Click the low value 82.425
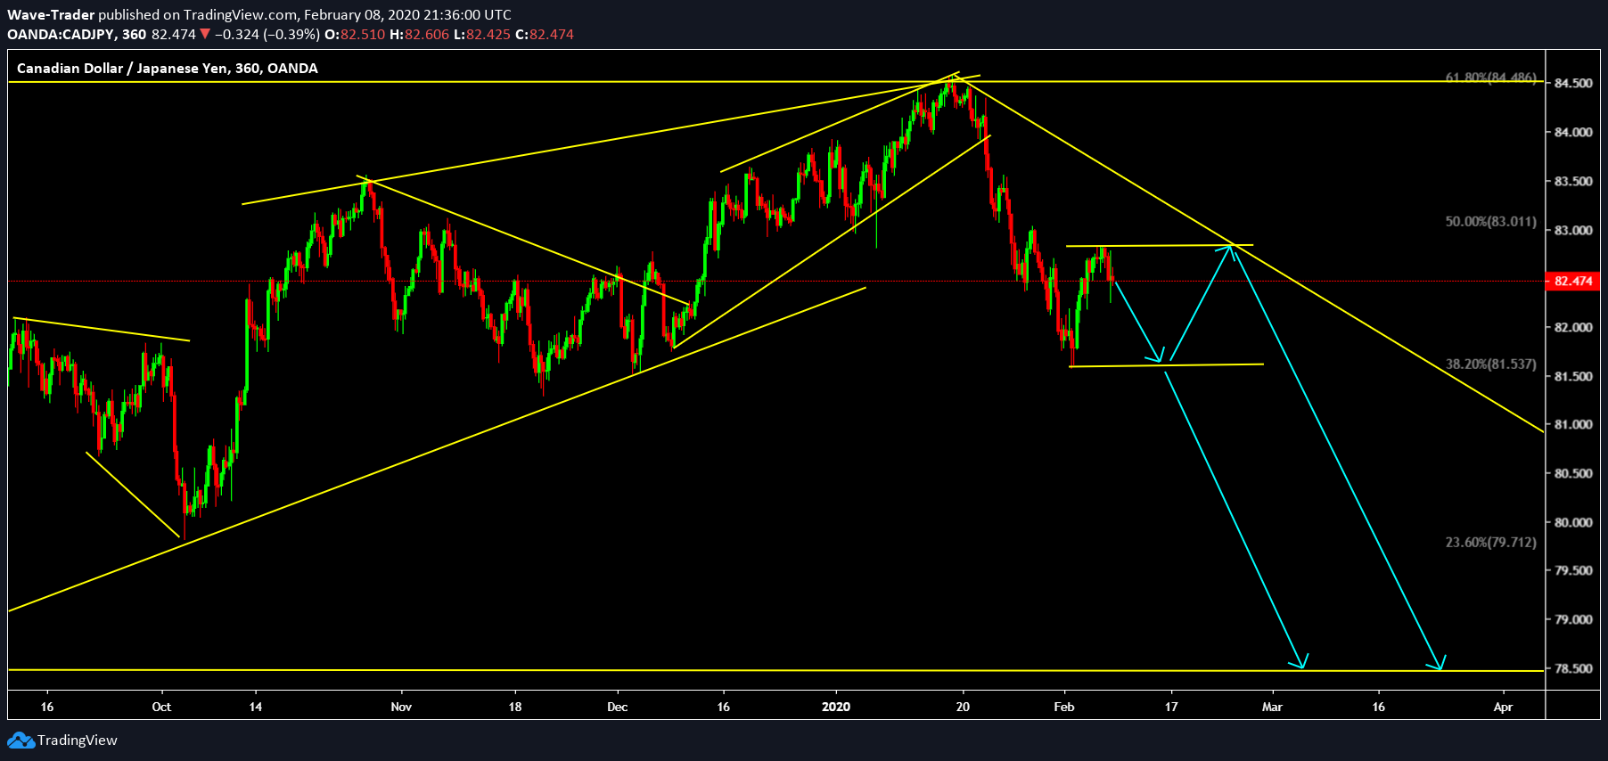 (488, 34)
